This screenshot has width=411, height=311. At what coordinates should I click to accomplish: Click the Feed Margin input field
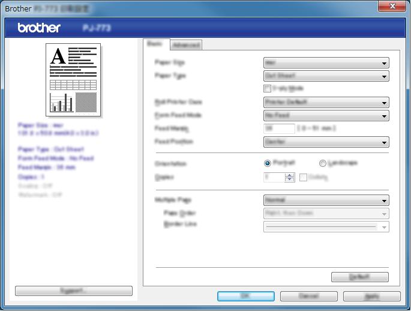tap(279, 128)
